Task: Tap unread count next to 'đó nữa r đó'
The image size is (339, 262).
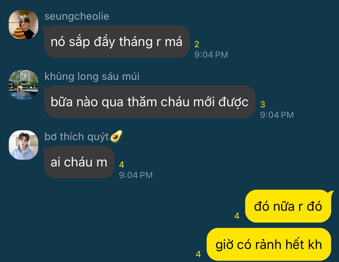Action: click(237, 216)
